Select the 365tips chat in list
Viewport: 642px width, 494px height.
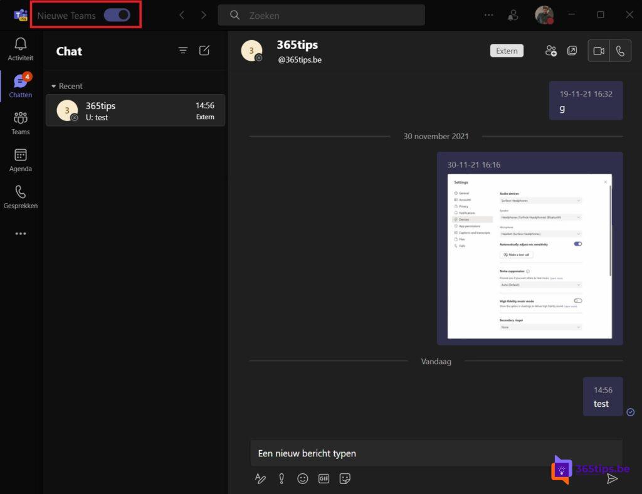coord(135,110)
